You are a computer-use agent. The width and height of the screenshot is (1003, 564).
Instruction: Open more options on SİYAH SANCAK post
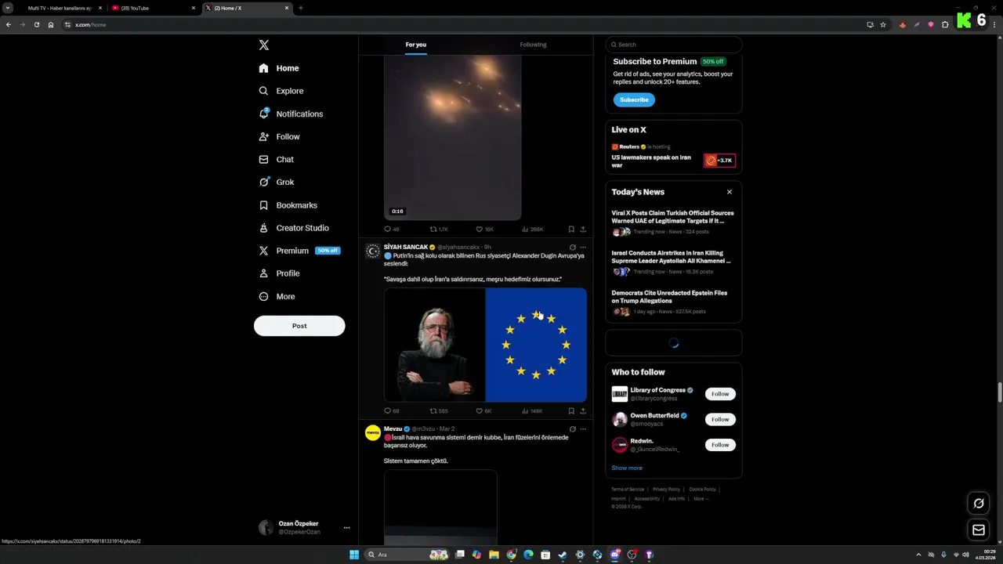(583, 247)
